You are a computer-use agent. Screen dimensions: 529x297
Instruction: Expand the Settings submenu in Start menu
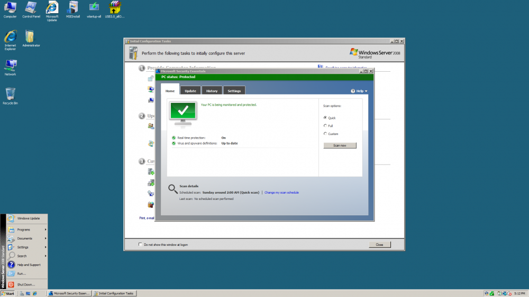click(x=26, y=247)
